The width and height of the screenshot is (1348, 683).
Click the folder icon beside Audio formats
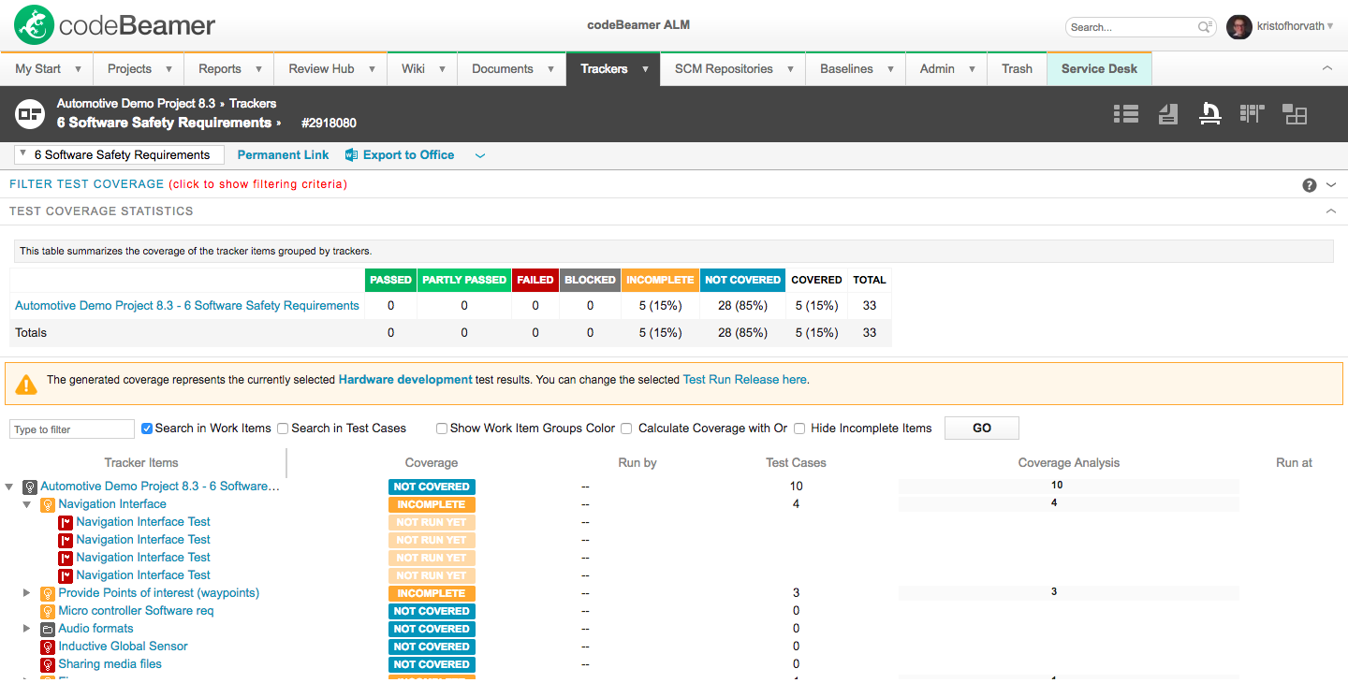48,629
